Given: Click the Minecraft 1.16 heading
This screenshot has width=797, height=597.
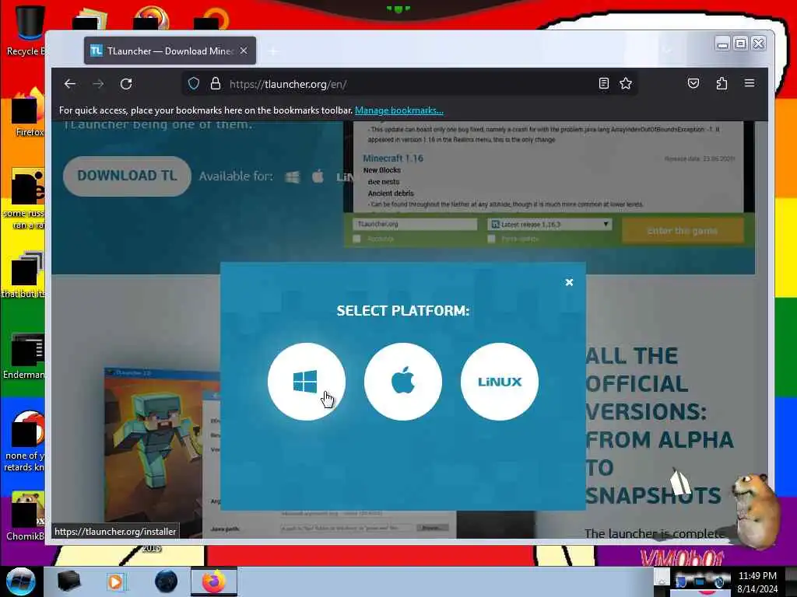Looking at the screenshot, I should (x=393, y=158).
